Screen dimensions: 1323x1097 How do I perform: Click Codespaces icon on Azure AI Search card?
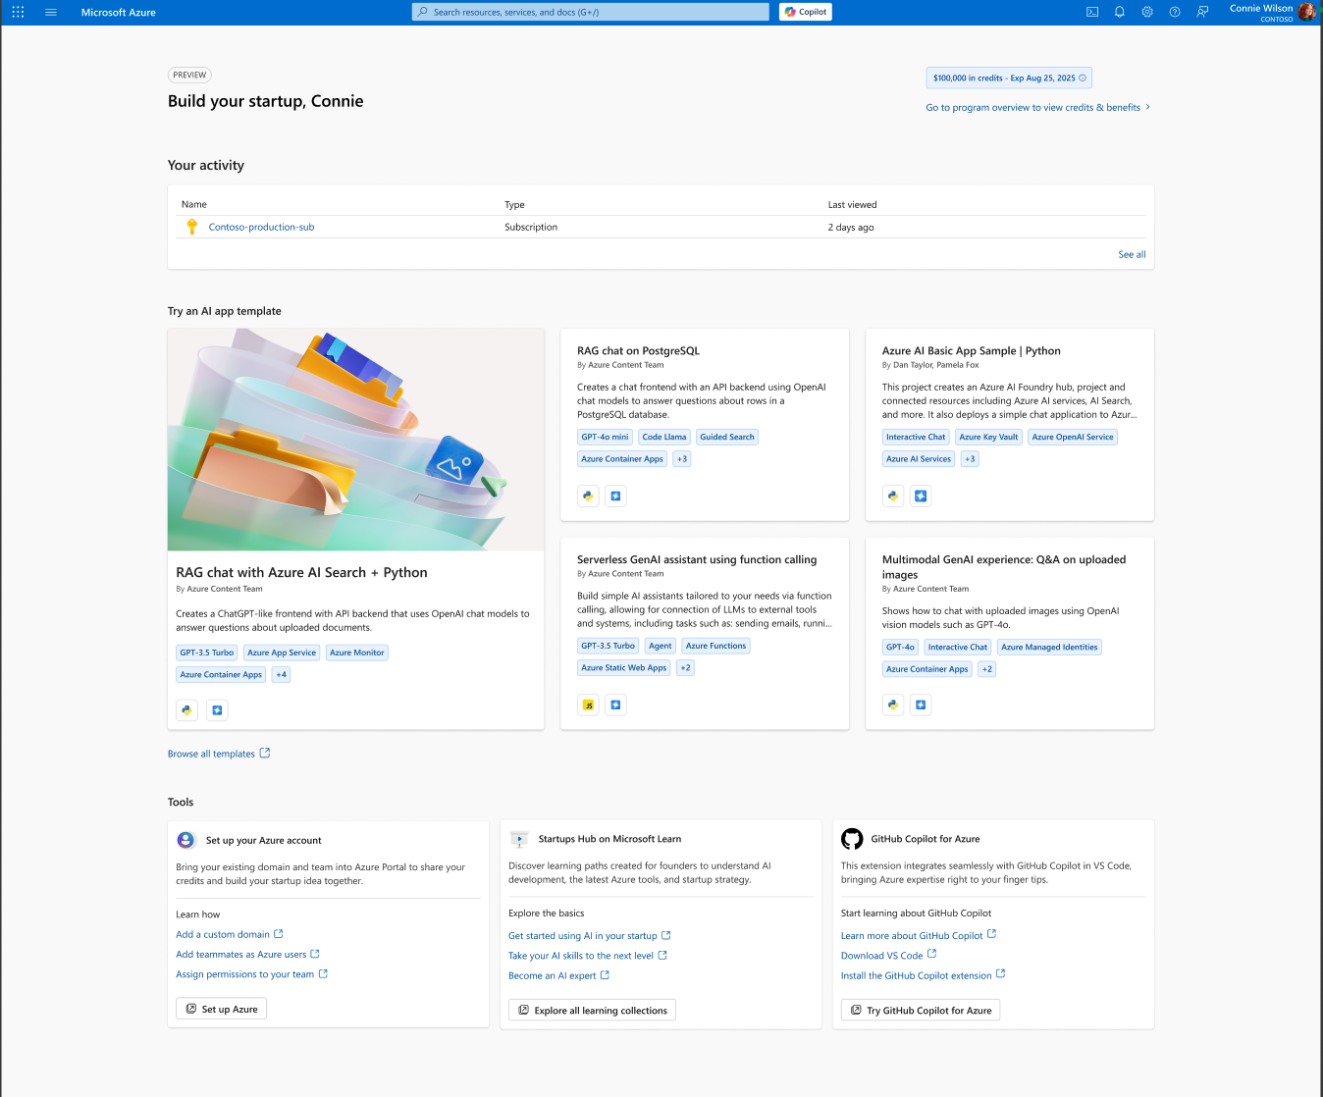click(217, 710)
